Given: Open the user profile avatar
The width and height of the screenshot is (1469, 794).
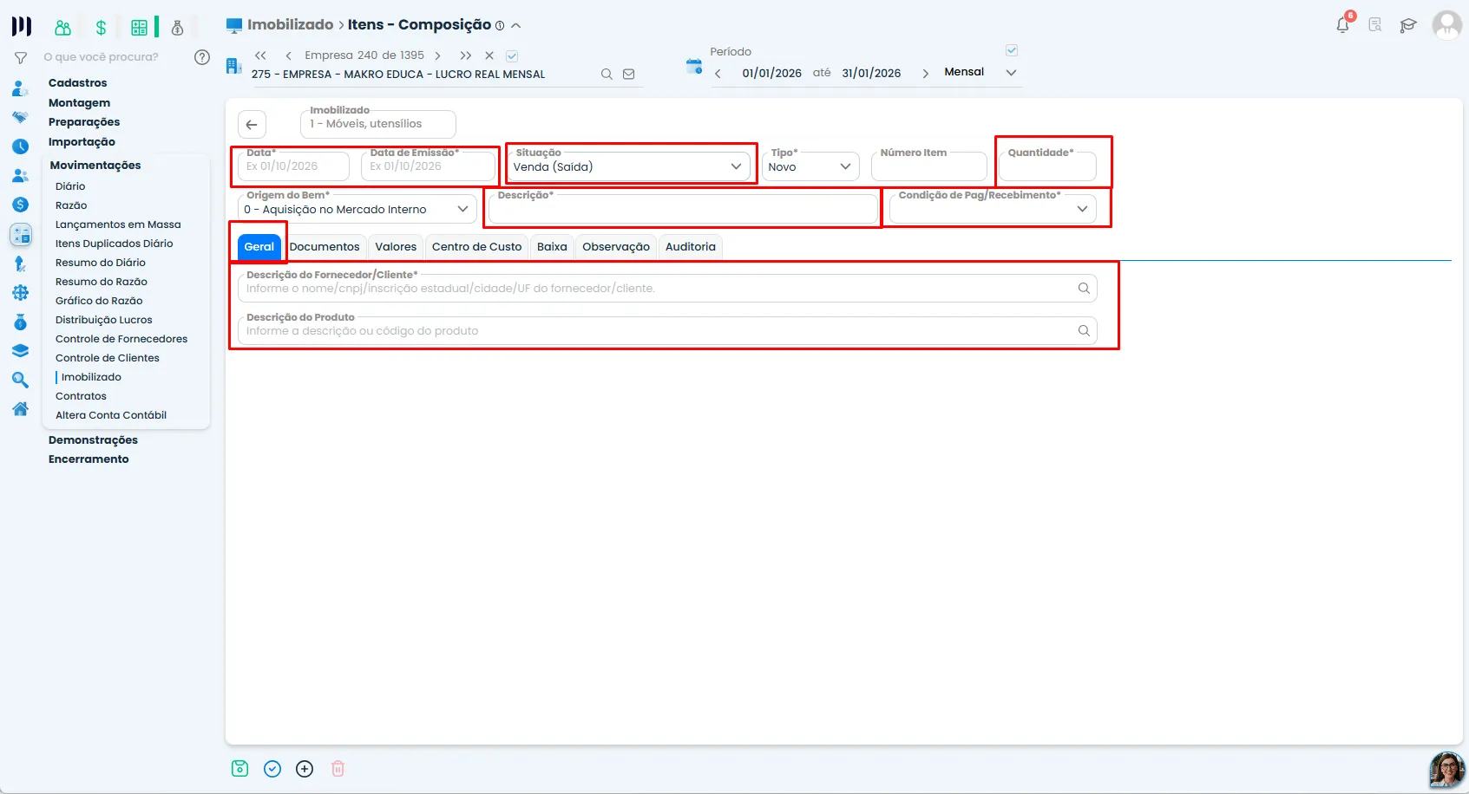Looking at the screenshot, I should 1447,25.
